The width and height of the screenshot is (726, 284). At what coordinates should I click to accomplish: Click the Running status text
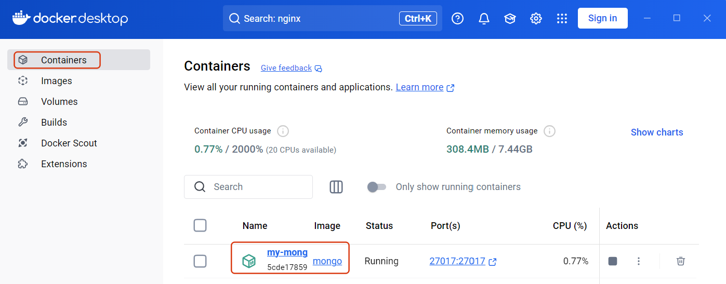(x=381, y=261)
